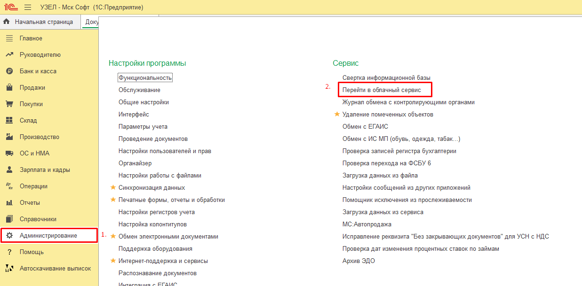Click the ОС и НМА truck icon
This screenshot has height=286, width=582.
(9, 154)
